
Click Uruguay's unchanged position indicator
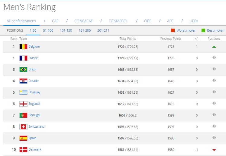tap(214, 92)
